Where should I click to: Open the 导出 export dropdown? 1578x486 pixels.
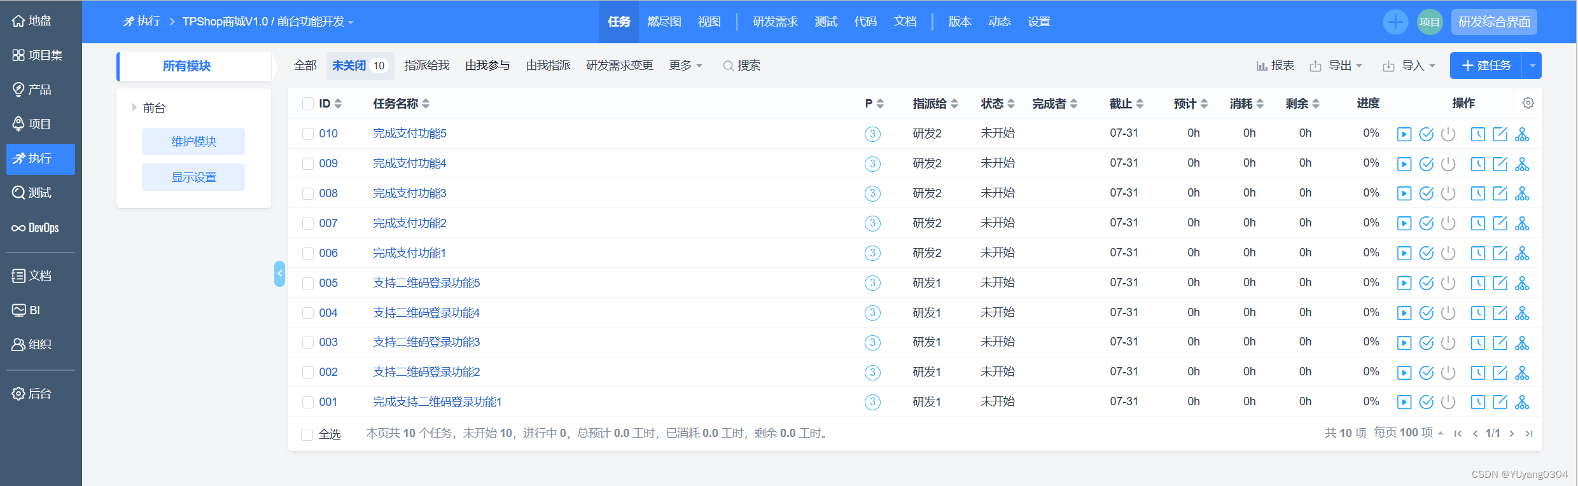[1336, 66]
